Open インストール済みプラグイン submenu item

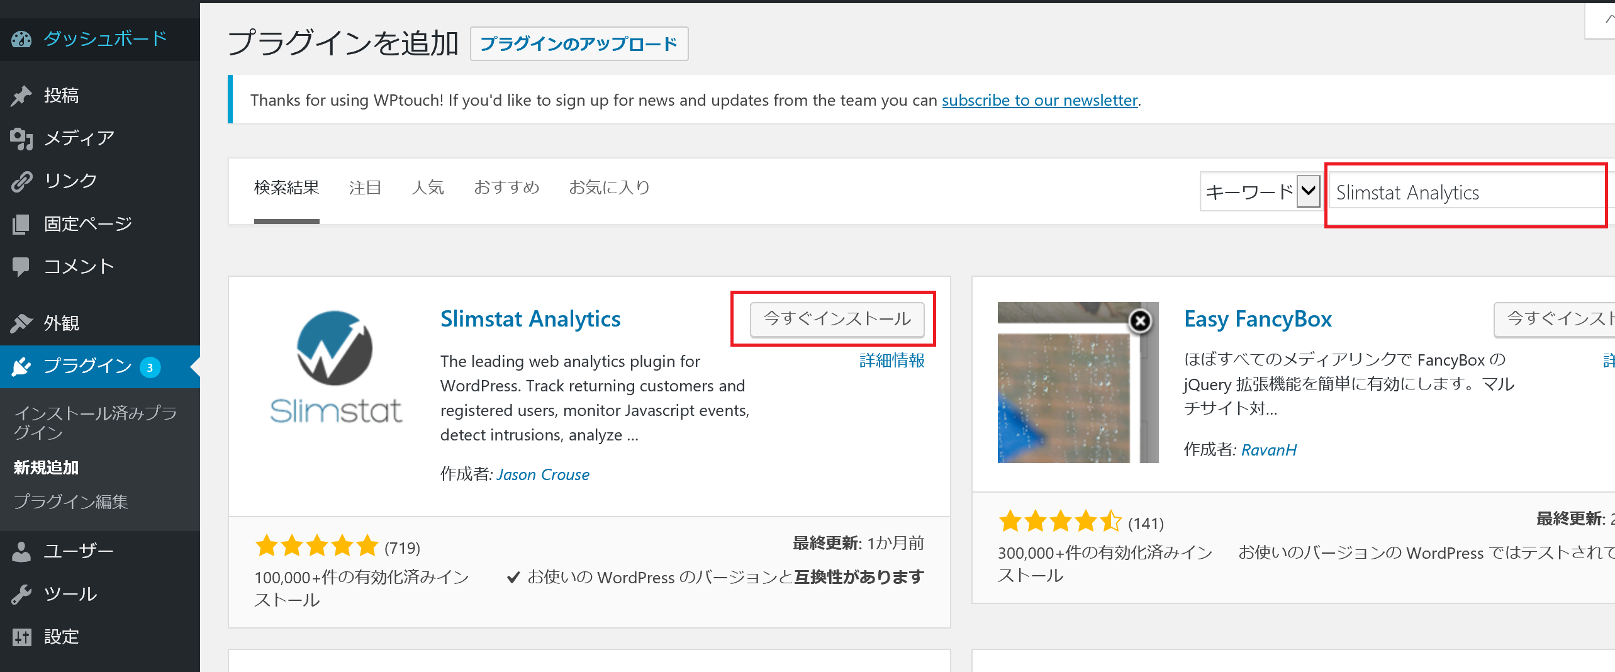[x=96, y=423]
